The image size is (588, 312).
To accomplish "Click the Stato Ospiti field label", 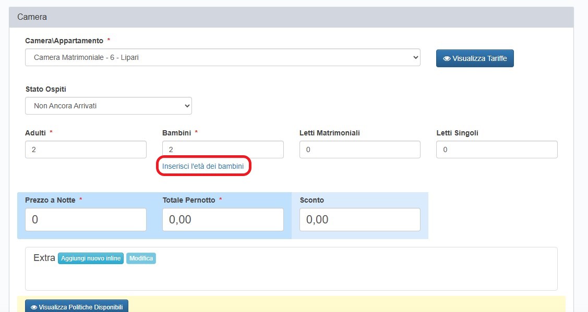I will pyautogui.click(x=46, y=89).
